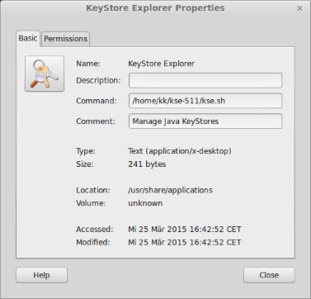
Task: Click the 'Command:' label
Action: [97, 101]
